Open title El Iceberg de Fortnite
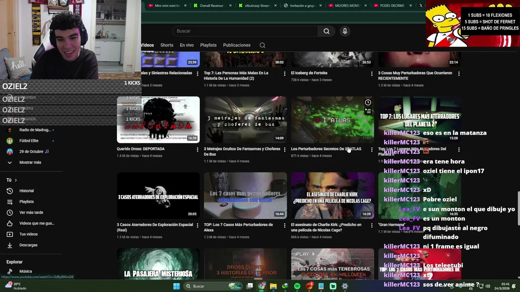The width and height of the screenshot is (520, 292). pyautogui.click(x=309, y=73)
